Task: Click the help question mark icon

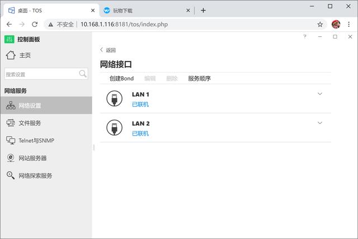Action: point(305,37)
